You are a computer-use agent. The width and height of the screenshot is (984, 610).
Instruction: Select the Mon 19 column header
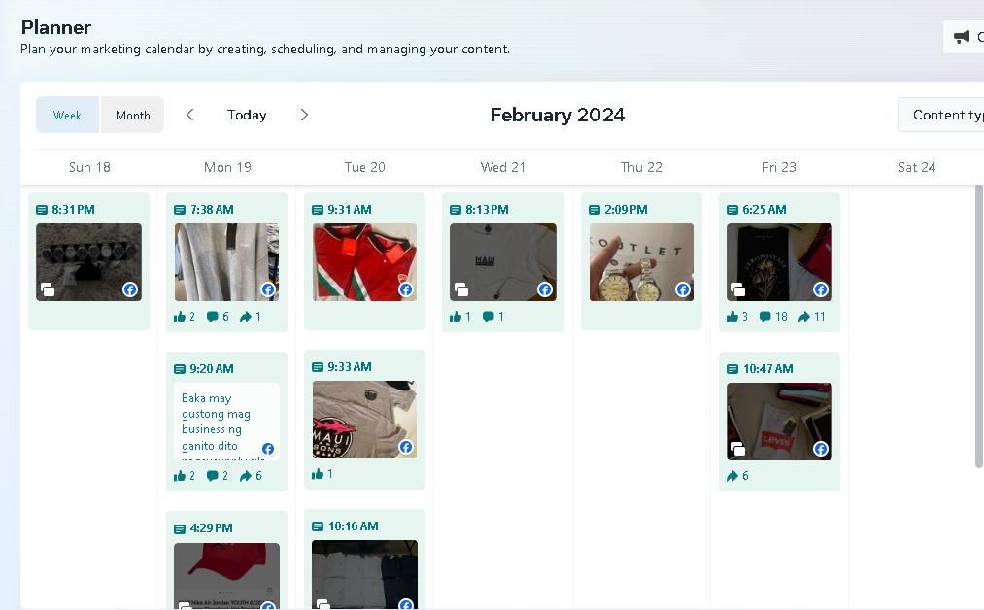pos(227,167)
